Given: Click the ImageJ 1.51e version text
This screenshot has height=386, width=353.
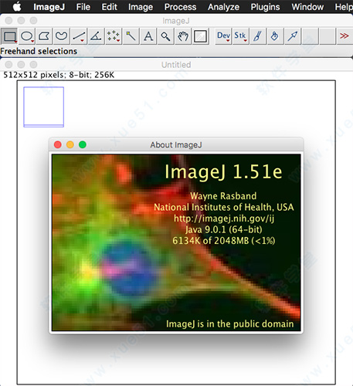Looking at the screenshot, I should click(x=223, y=171).
